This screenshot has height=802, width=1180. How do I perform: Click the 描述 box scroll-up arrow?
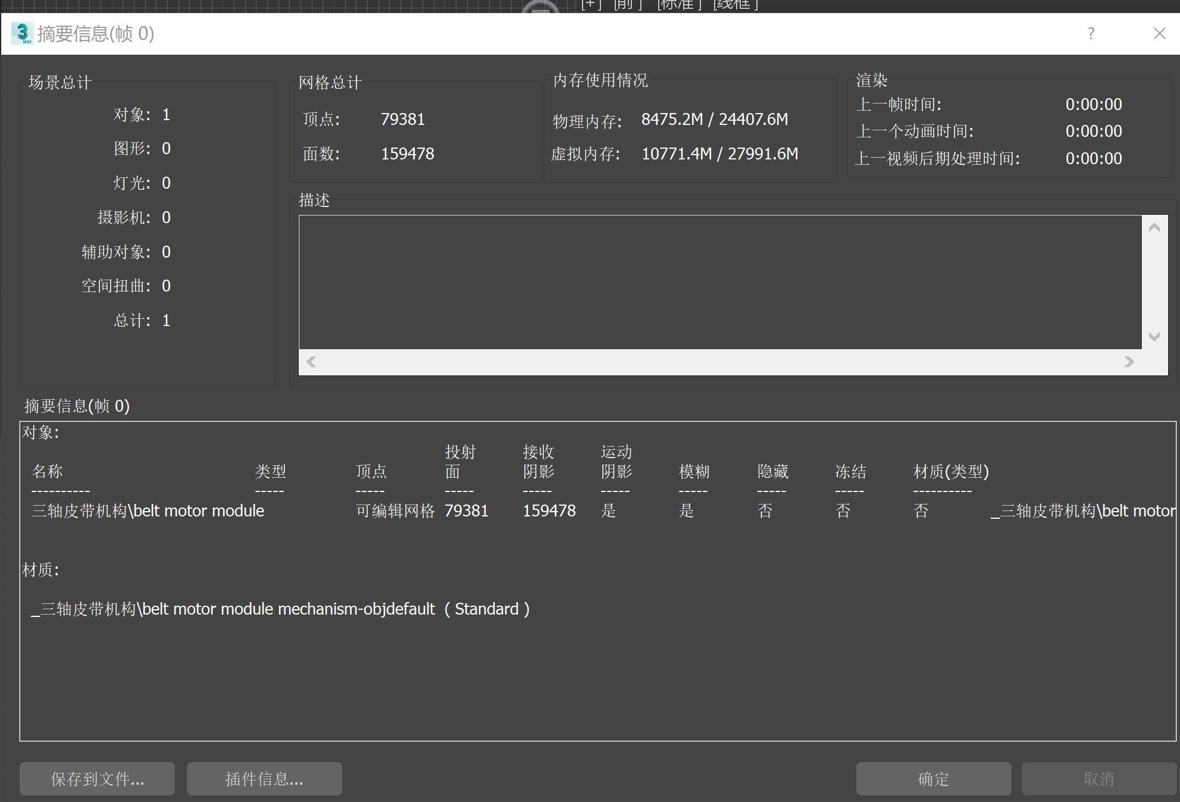1154,228
